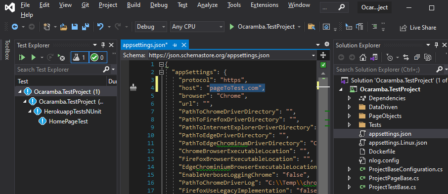
Task: Toggle the total tests flask filter
Action: click(80, 58)
